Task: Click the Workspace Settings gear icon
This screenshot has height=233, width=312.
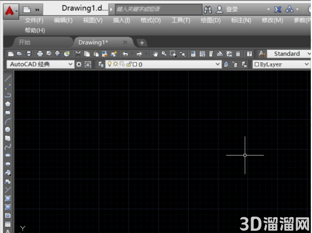Action: (79, 64)
